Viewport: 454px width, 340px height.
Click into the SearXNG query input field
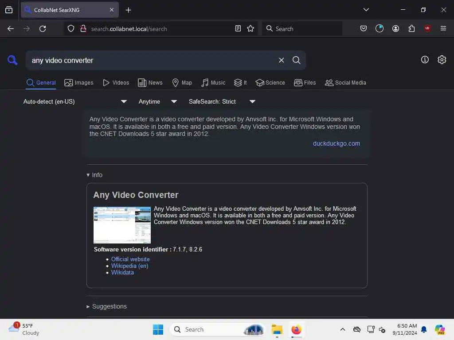click(x=152, y=60)
